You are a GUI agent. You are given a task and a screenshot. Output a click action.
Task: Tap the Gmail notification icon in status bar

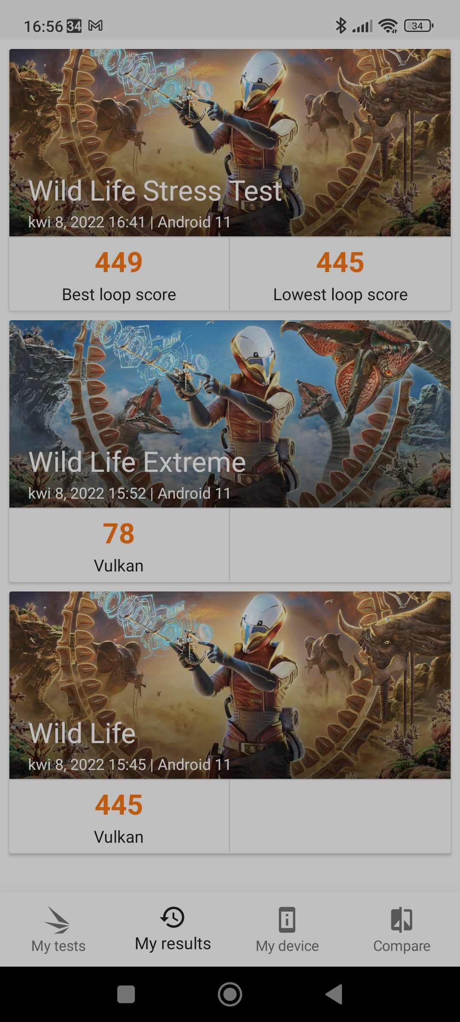click(x=95, y=26)
